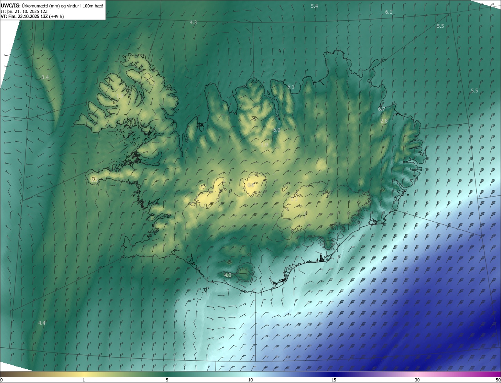Select the 6.0 value label on the map
Screen dimensions: 501x383
click(277, 130)
